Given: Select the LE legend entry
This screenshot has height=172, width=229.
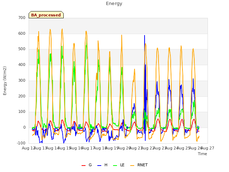Looking at the screenshot, I should click(119, 165).
